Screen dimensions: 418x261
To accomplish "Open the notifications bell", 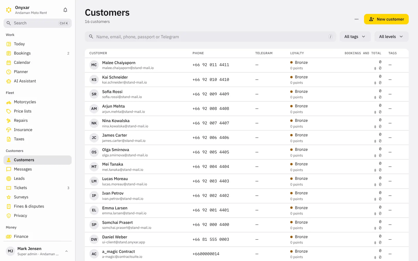I will click(65, 10).
